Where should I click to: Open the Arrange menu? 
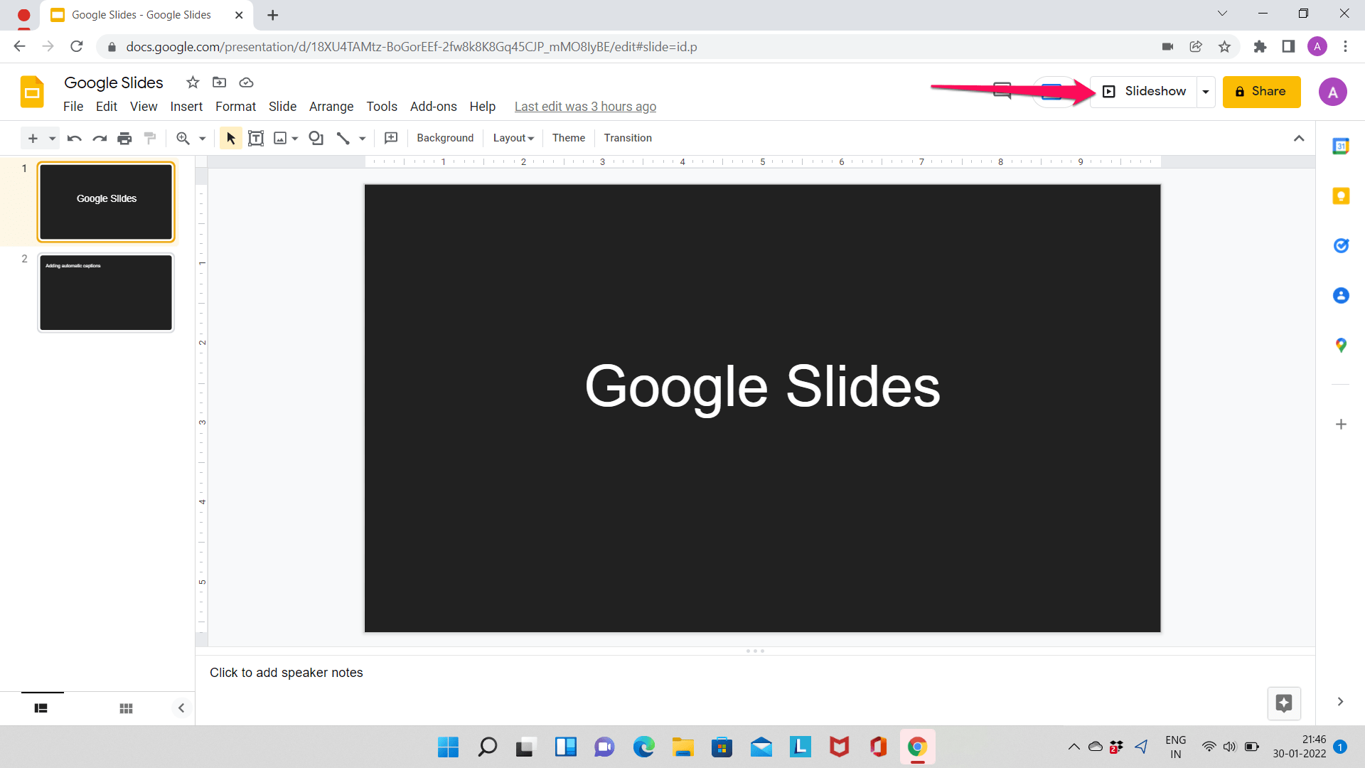tap(331, 107)
